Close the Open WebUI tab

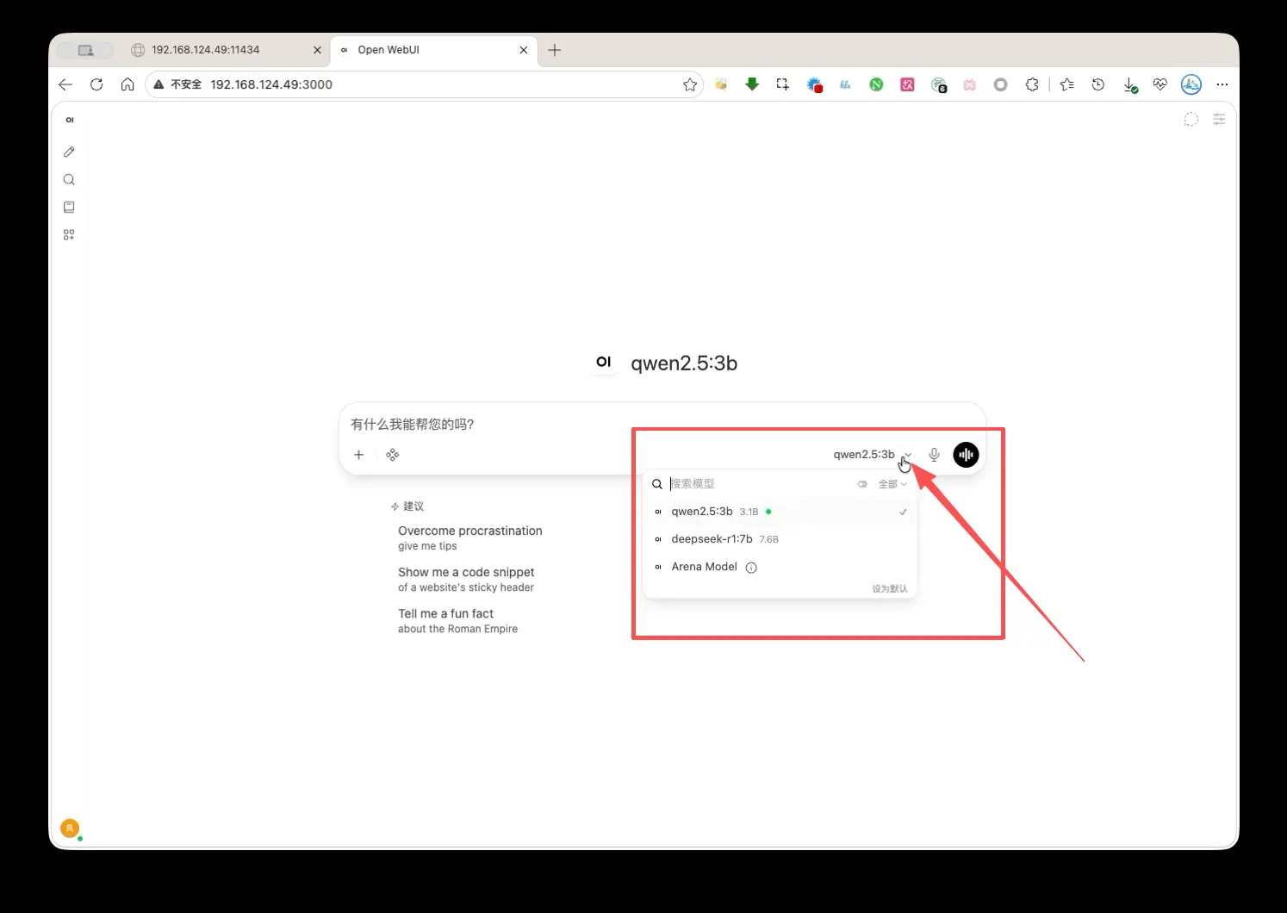[x=524, y=50]
